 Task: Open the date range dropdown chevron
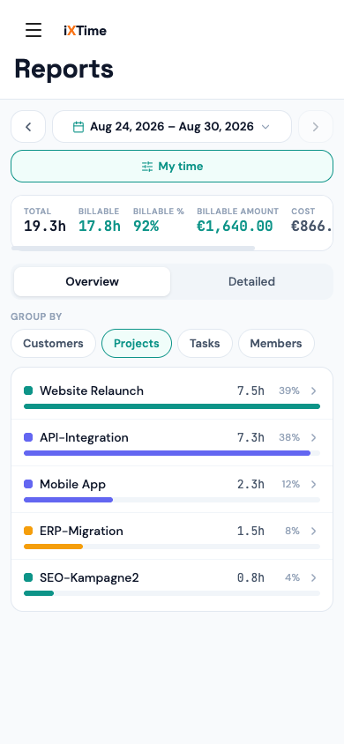pyautogui.click(x=265, y=127)
